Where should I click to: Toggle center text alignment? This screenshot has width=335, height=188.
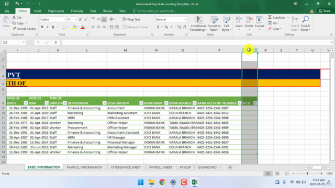pos(98,27)
